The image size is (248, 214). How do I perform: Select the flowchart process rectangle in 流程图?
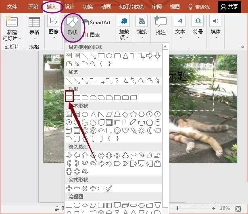[69, 205]
